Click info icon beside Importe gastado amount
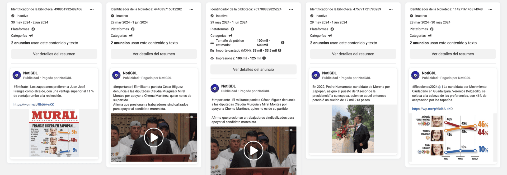This screenshot has height=175, width=507. coord(280,50)
